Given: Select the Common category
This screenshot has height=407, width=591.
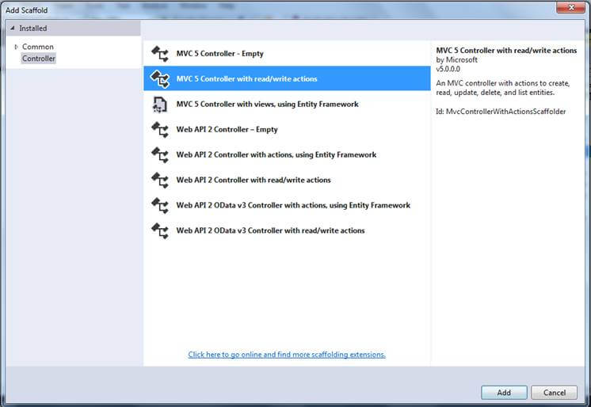Looking at the screenshot, I should tap(38, 47).
